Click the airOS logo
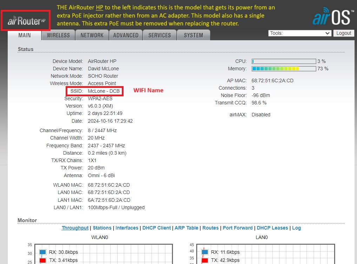This screenshot has height=264, width=357. (x=331, y=17)
